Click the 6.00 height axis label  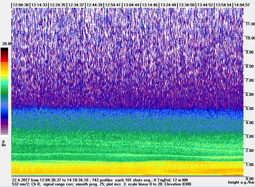point(249,94)
